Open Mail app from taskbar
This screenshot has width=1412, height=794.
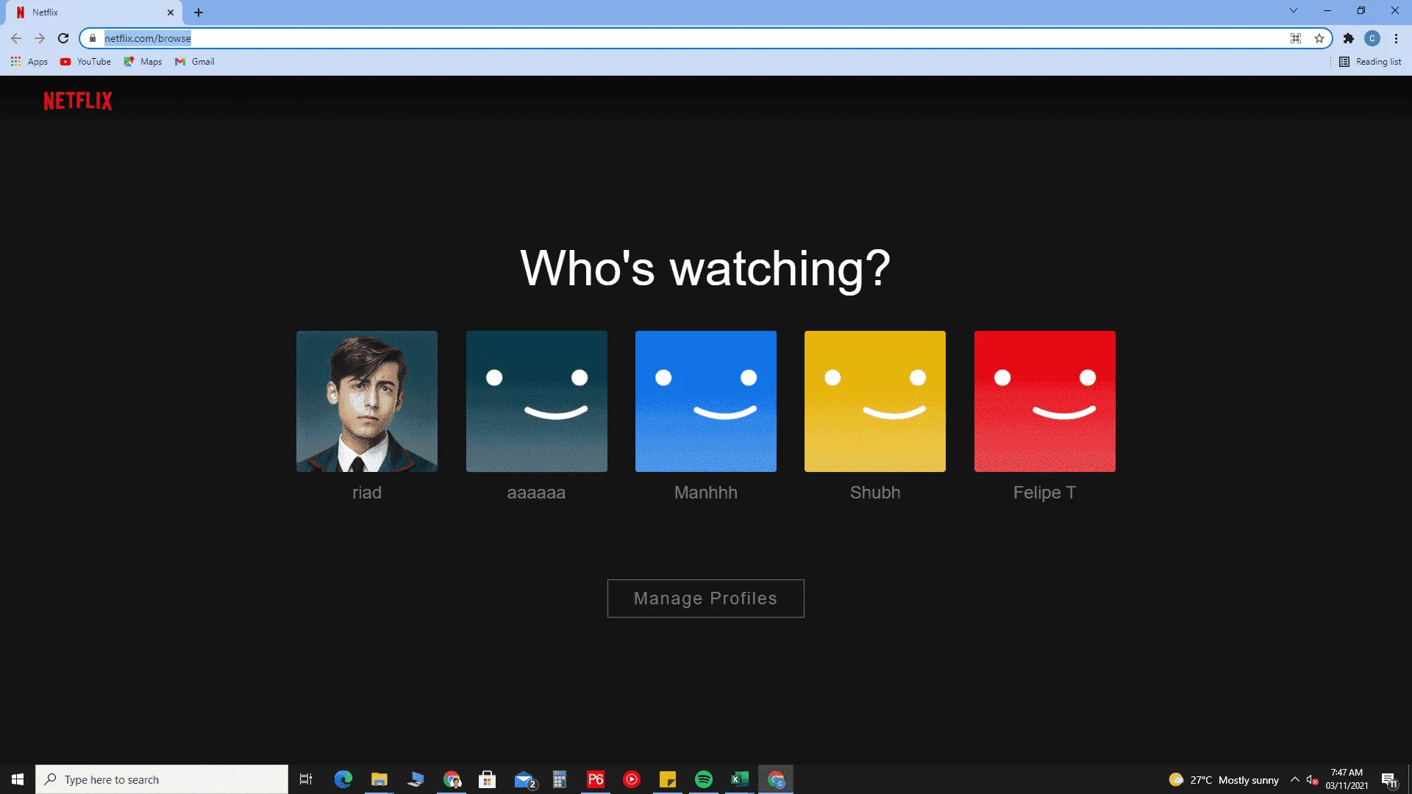(x=524, y=779)
